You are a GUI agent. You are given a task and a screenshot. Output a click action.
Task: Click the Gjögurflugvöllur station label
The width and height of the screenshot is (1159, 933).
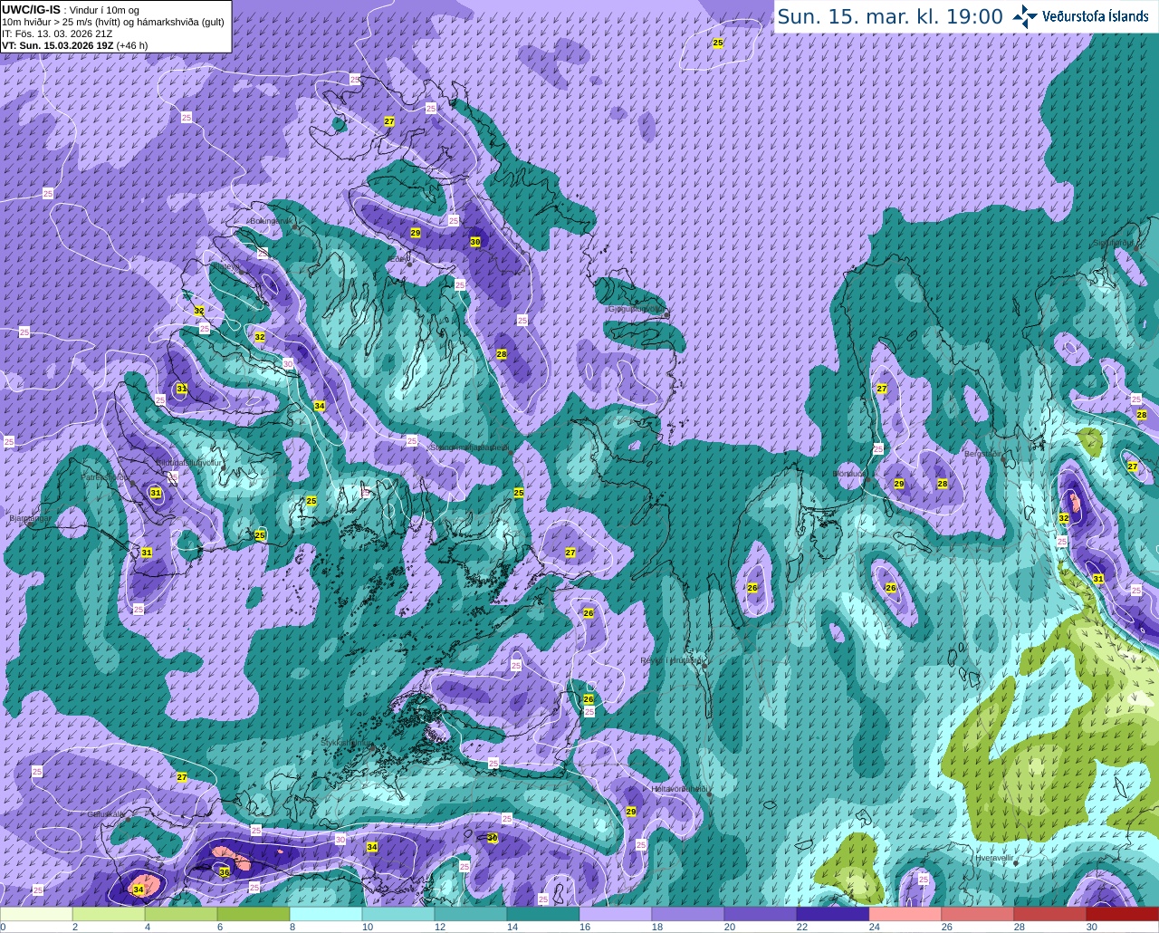click(636, 309)
